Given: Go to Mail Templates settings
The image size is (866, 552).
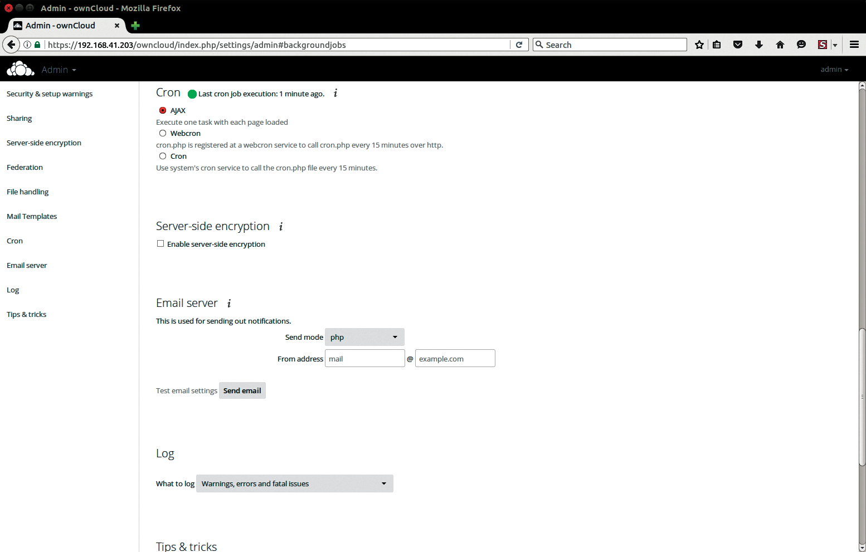Looking at the screenshot, I should [32, 216].
